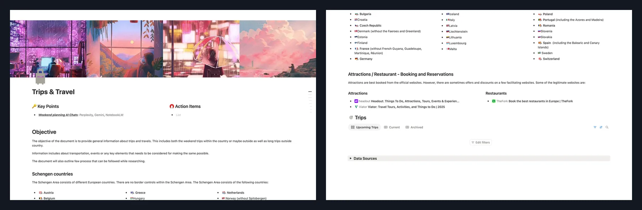The height and width of the screenshot is (210, 642).
Task: Click the Switzerland flag icon
Action: [540, 59]
